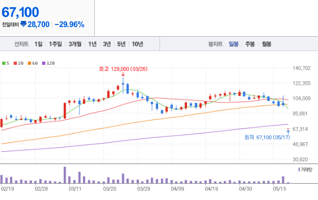Image resolution: width=318 pixels, height=200 pixels.
Task: Click the 03/20 date axis label
Action: pos(110,189)
